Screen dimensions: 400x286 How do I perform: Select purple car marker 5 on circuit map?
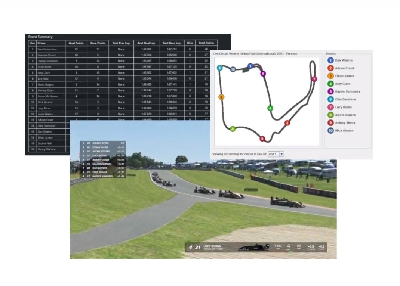[x=263, y=74]
